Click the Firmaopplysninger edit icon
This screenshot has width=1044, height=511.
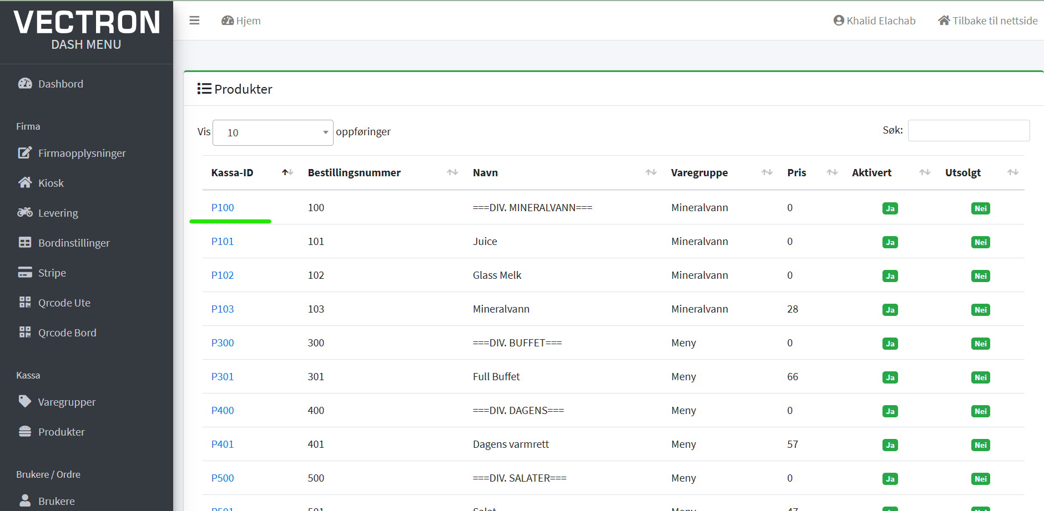25,152
